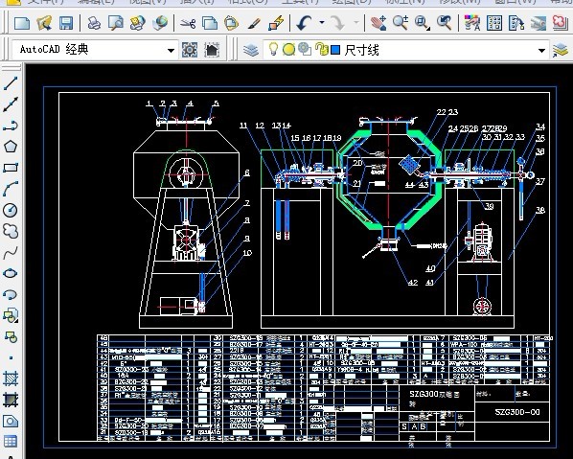Click the greyed Redo arrow icon
This screenshot has height=459, width=573.
point(337,23)
